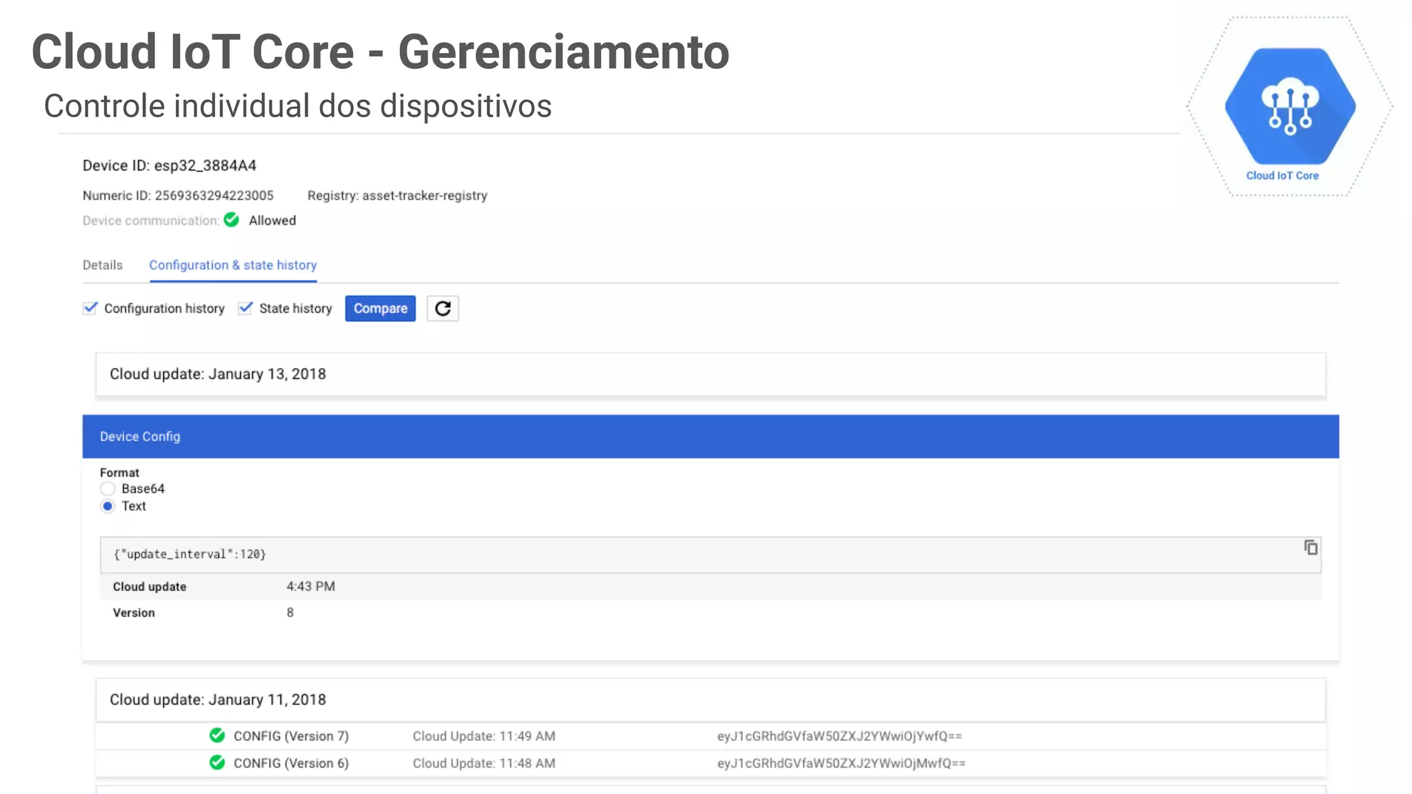Click green check icon beside Allowed
Screen dimensions: 1412x794
pyautogui.click(x=232, y=220)
